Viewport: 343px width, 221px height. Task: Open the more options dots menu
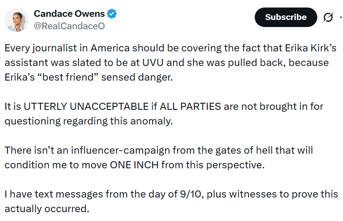click(340, 17)
